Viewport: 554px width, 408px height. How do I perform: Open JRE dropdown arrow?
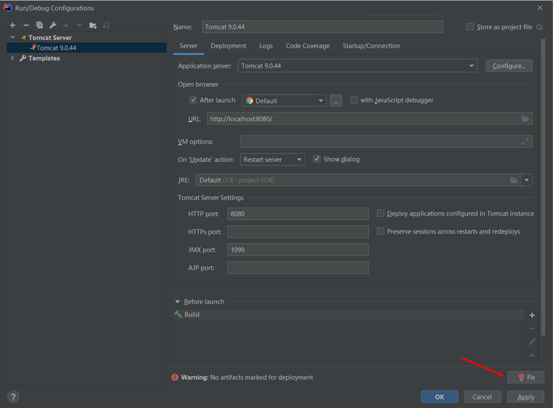526,180
